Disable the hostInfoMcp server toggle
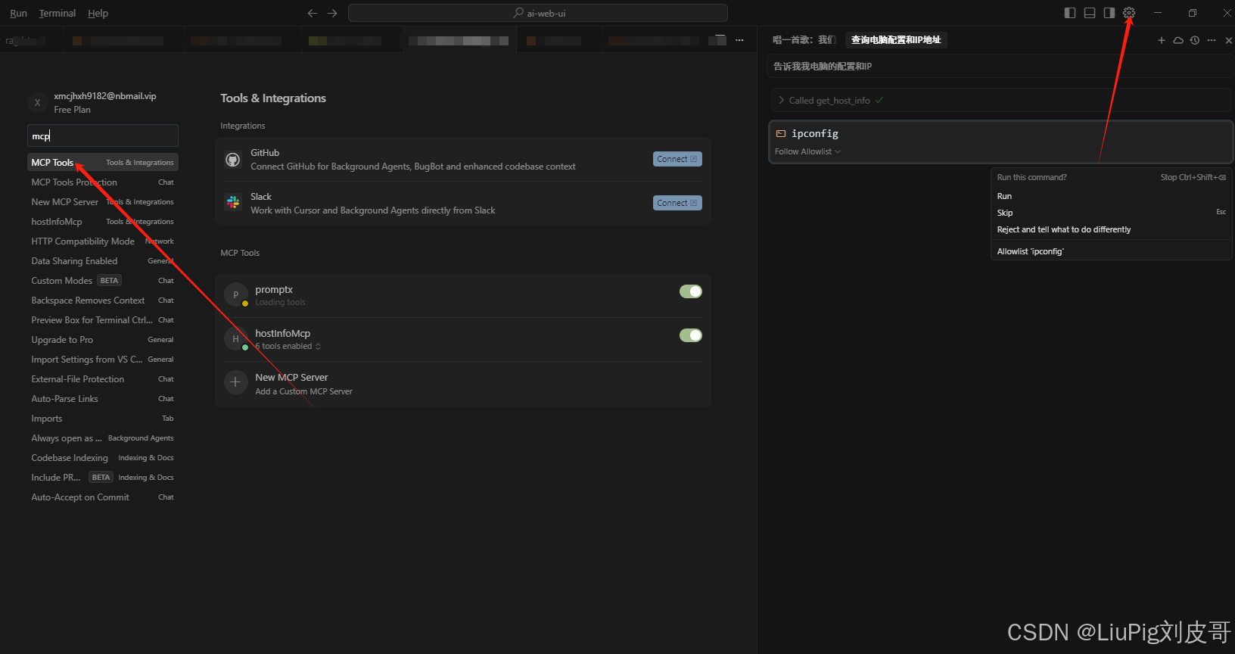This screenshot has width=1235, height=654. coord(690,335)
